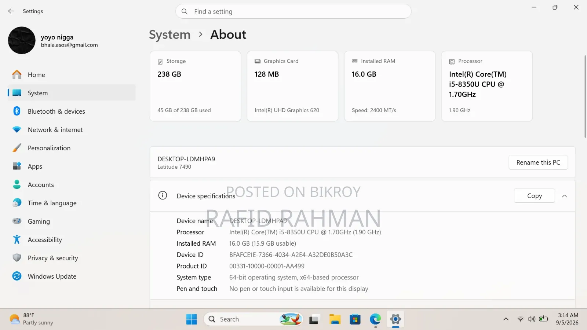Select the Product ID value 00331-10000-00001-AA499
This screenshot has width=587, height=330.
267,266
